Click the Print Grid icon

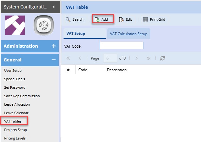click(145, 19)
